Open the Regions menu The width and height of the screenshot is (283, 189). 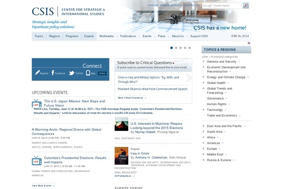click(x=54, y=36)
